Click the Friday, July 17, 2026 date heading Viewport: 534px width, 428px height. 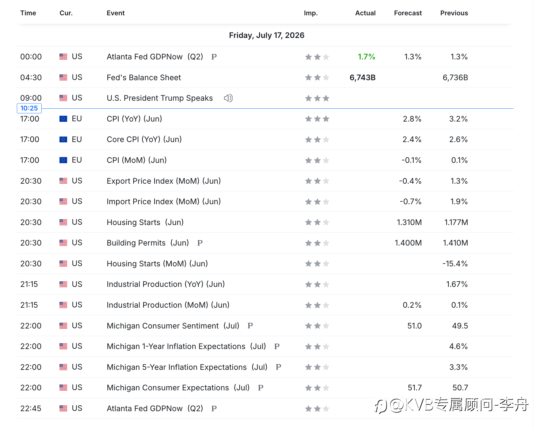tap(267, 35)
